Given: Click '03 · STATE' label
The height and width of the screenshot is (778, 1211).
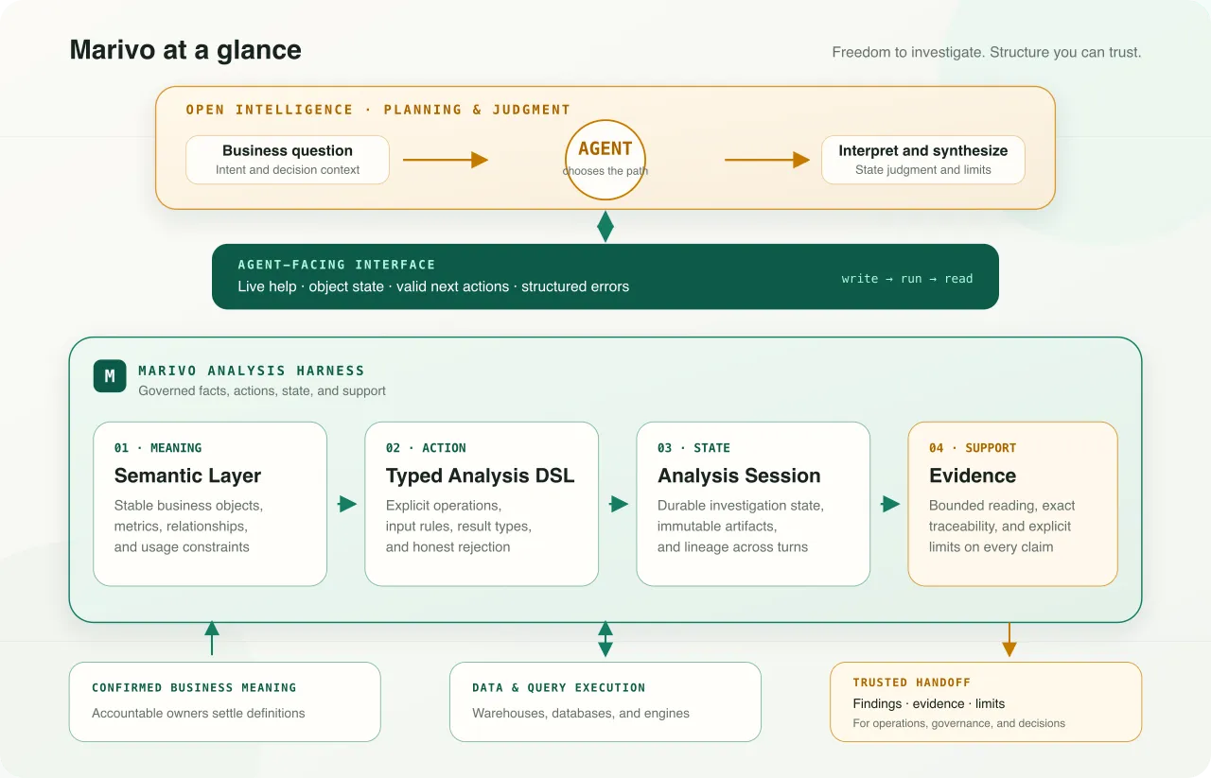Looking at the screenshot, I should [694, 448].
